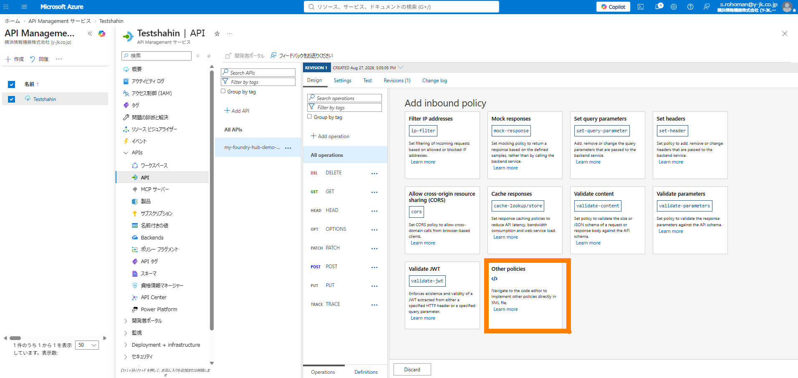
Task: Open portal settings gear
Action: tap(674, 7)
